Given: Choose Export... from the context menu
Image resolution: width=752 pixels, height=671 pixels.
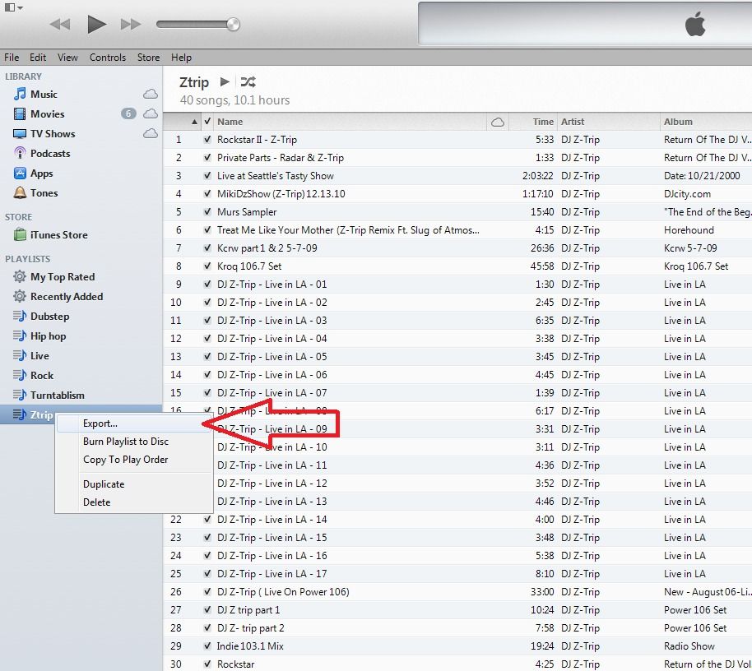Looking at the screenshot, I should [x=100, y=423].
